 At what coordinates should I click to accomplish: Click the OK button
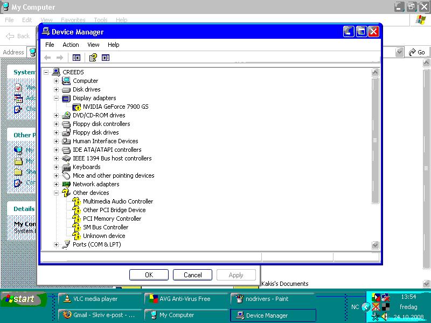[x=149, y=275]
